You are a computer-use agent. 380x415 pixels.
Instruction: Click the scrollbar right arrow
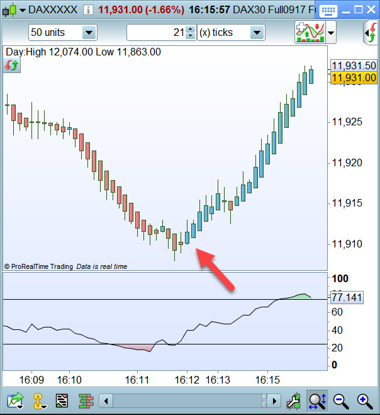tap(274, 401)
